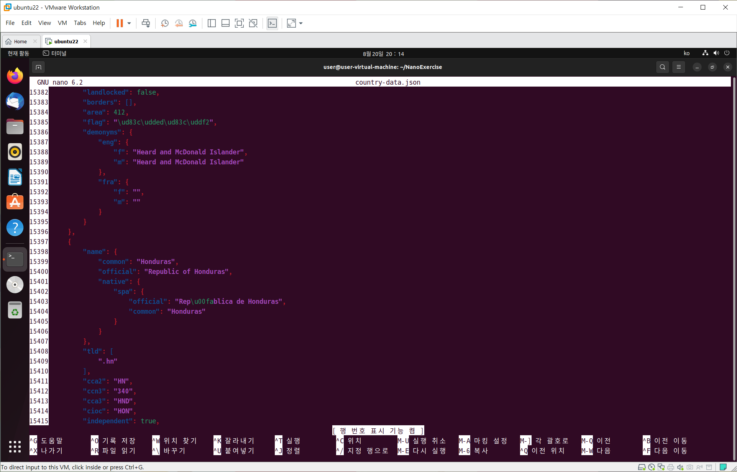The height and width of the screenshot is (472, 737).
Task: Click the 현재 활동 activities button
Action: [x=18, y=53]
